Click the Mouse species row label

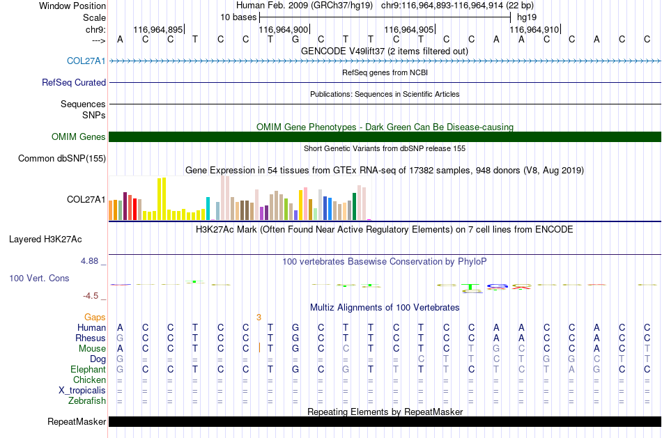tap(92, 348)
